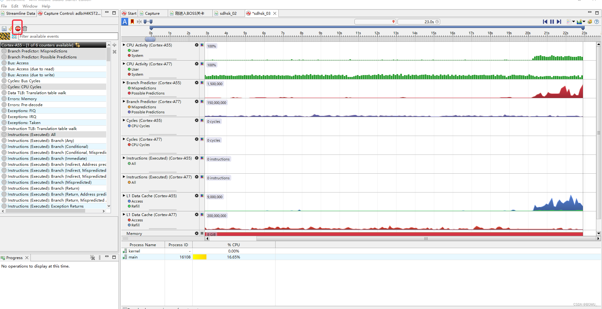Stop the capture with the stop sign icon
The height and width of the screenshot is (309, 602).
(18, 28)
